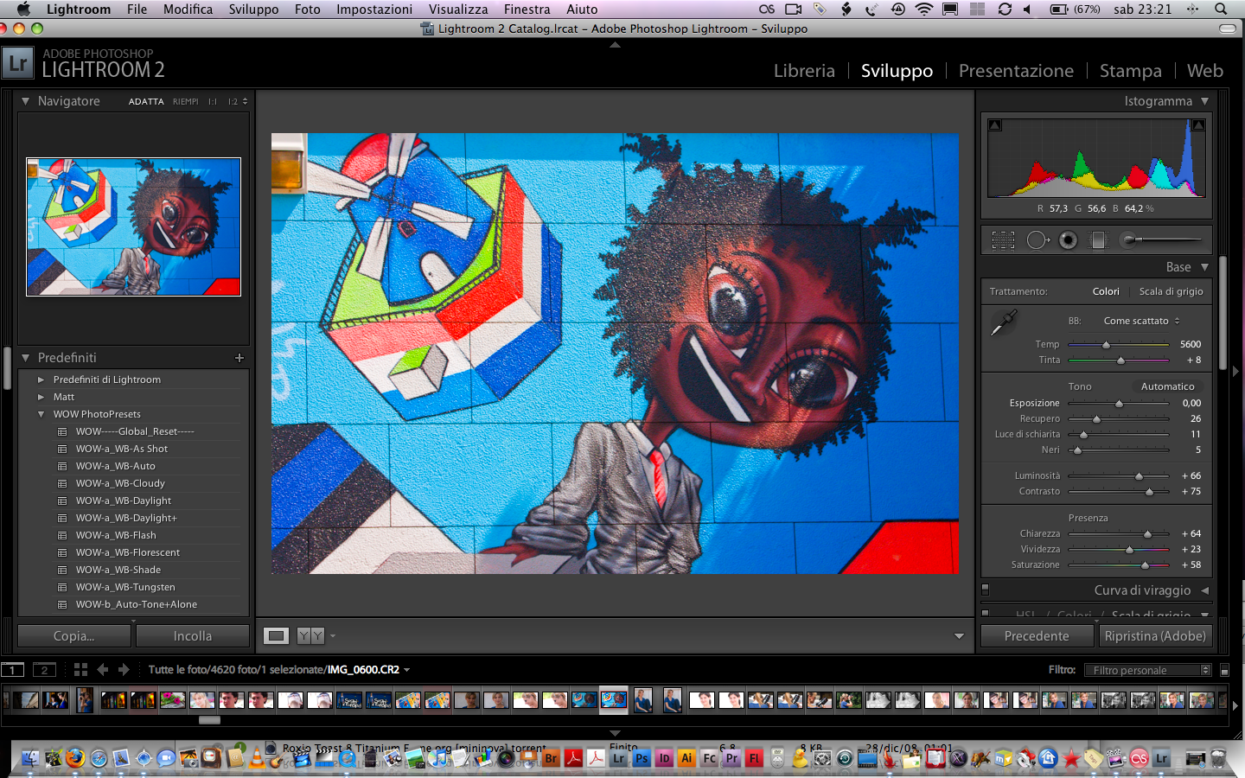Viewport: 1245px width, 778px height.
Task: Collapse the Base panel
Action: 1204,267
